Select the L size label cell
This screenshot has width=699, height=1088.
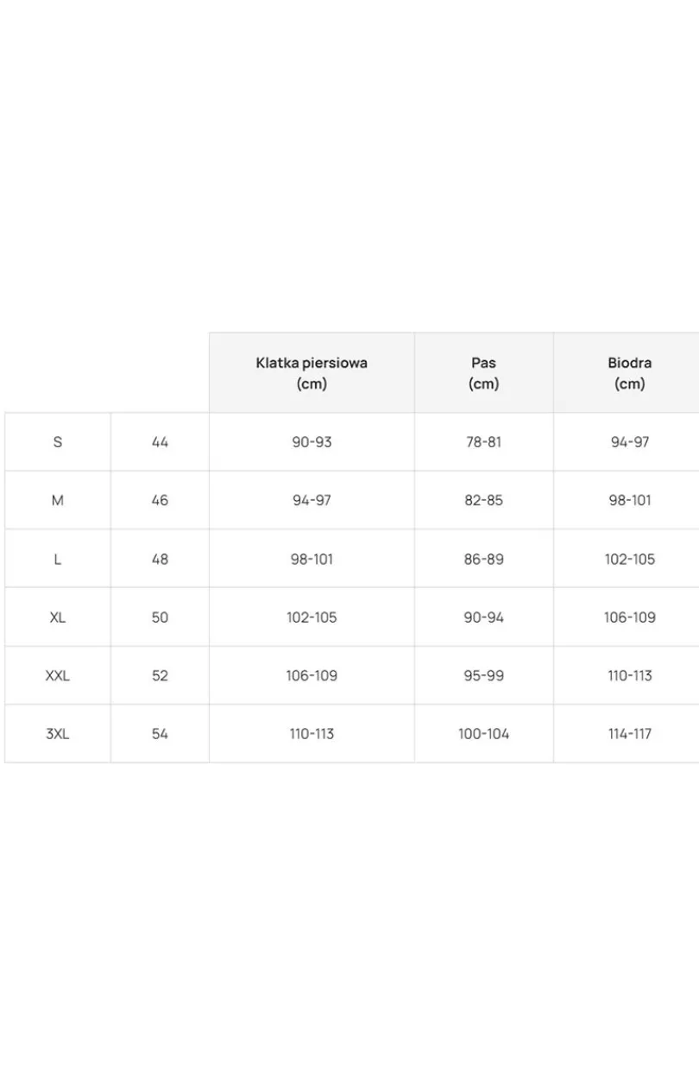click(x=58, y=560)
